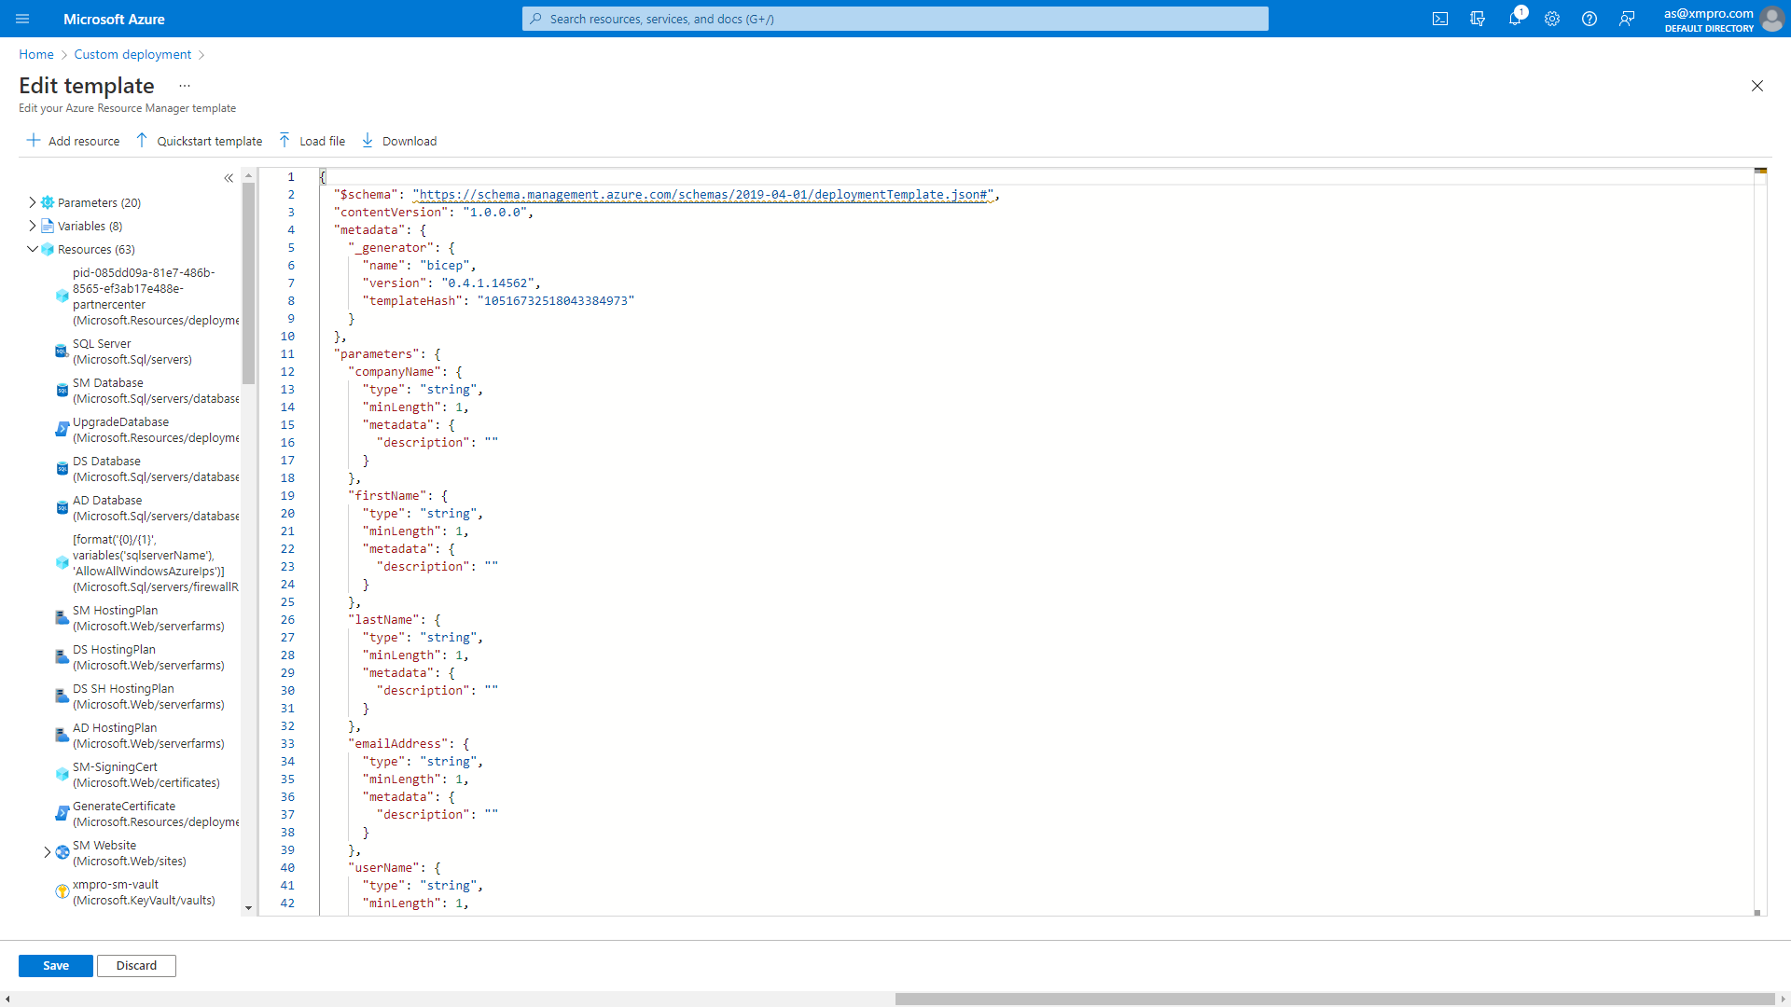The height and width of the screenshot is (1007, 1791).
Task: Click the SM HostingPlan server farm icon
Action: coord(62,618)
